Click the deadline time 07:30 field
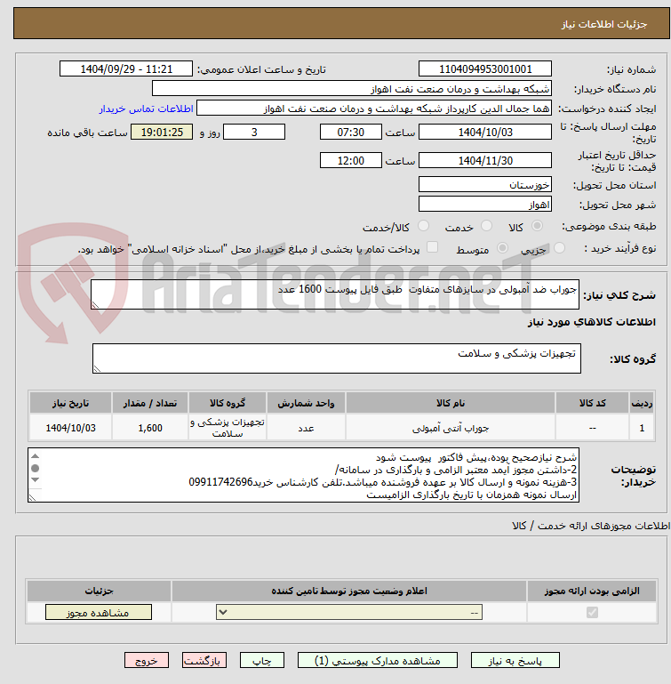The height and width of the screenshot is (684, 671). click(x=350, y=133)
